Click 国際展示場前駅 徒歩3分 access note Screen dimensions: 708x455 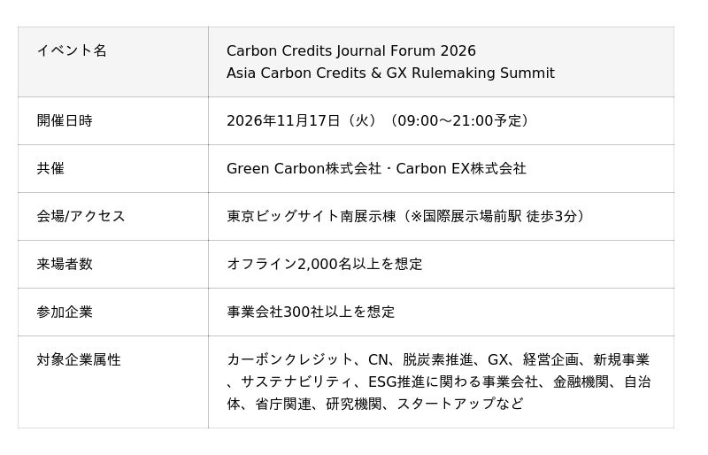(500, 216)
